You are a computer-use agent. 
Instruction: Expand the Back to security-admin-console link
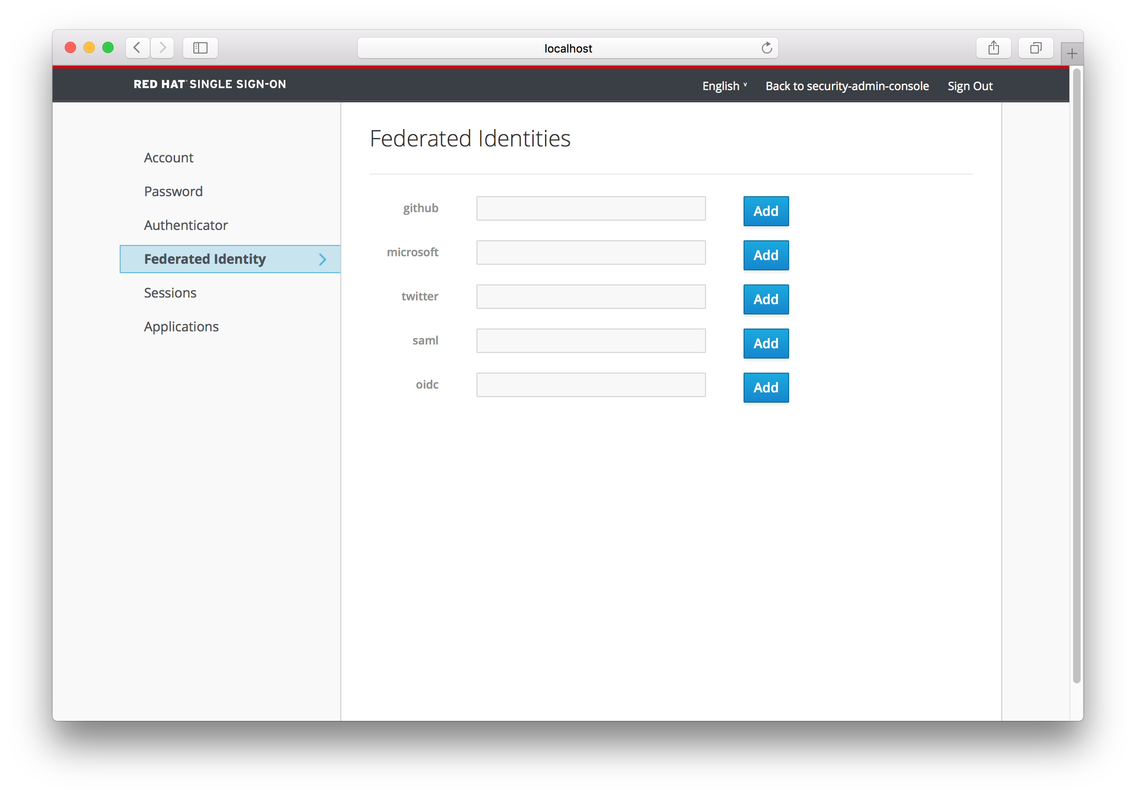[x=847, y=84]
